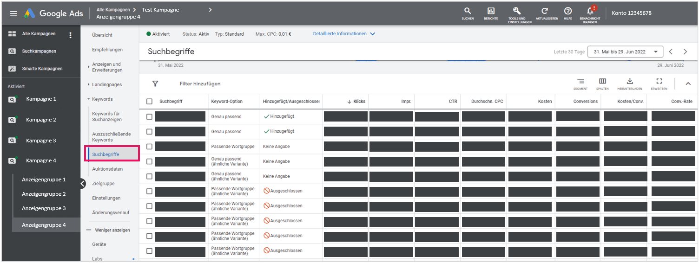The height and width of the screenshot is (263, 699).
Task: Expand Anzeigen und Erweiterungen section
Action: (x=88, y=67)
